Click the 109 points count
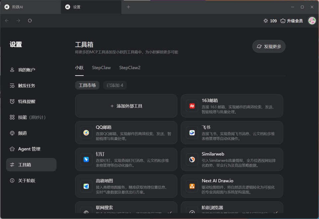Image resolution: width=319 pixels, height=219 pixels. (x=273, y=21)
